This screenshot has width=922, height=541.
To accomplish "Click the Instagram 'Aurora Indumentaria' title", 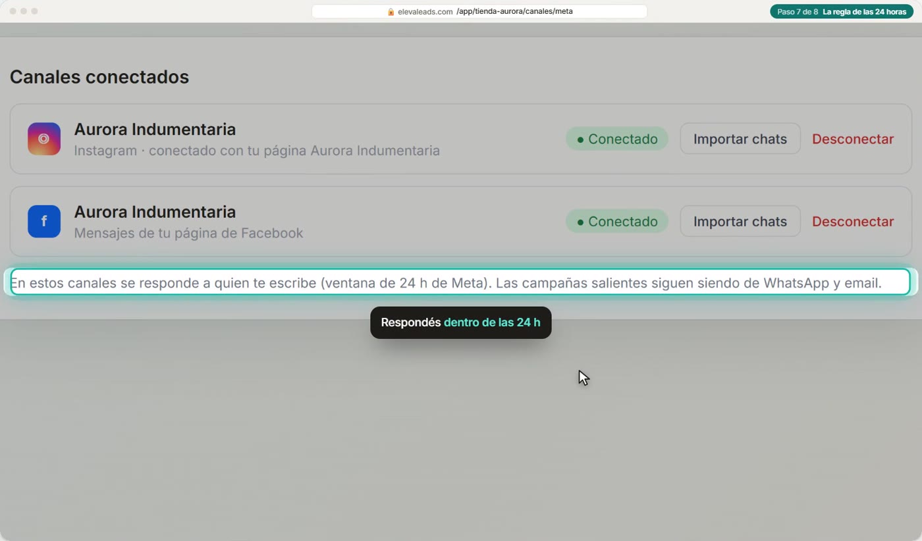I will (155, 129).
